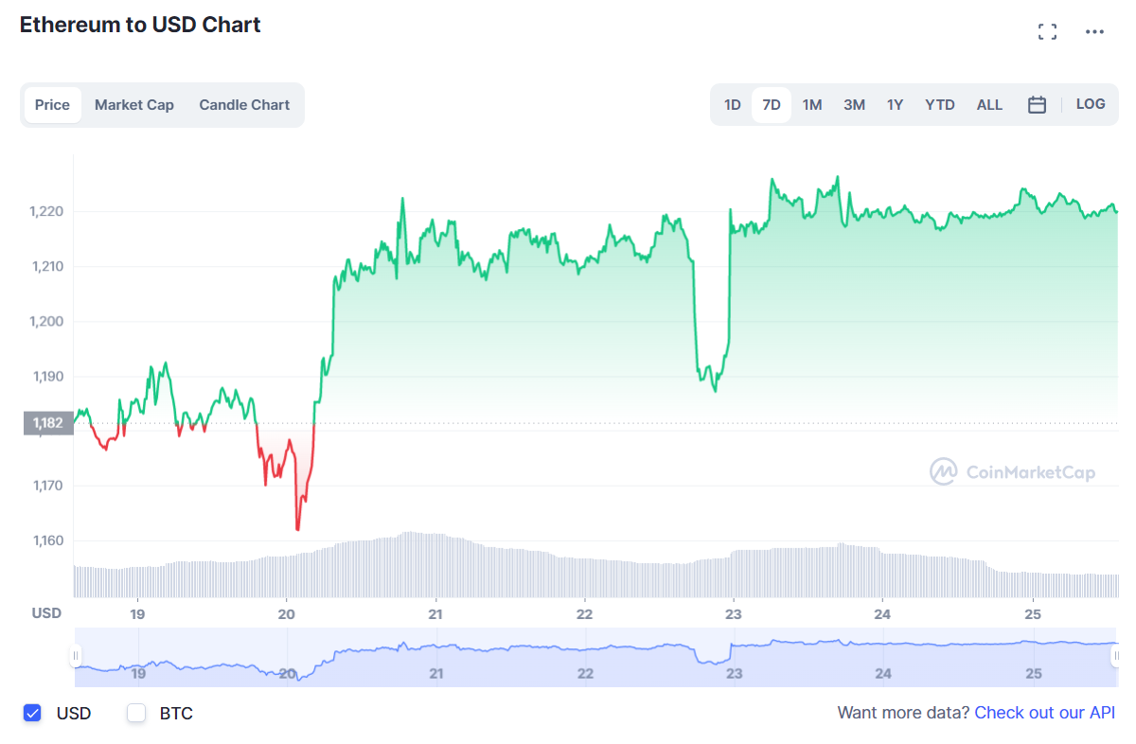
Task: Grab the left range selector handle
Action: pyautogui.click(x=76, y=656)
